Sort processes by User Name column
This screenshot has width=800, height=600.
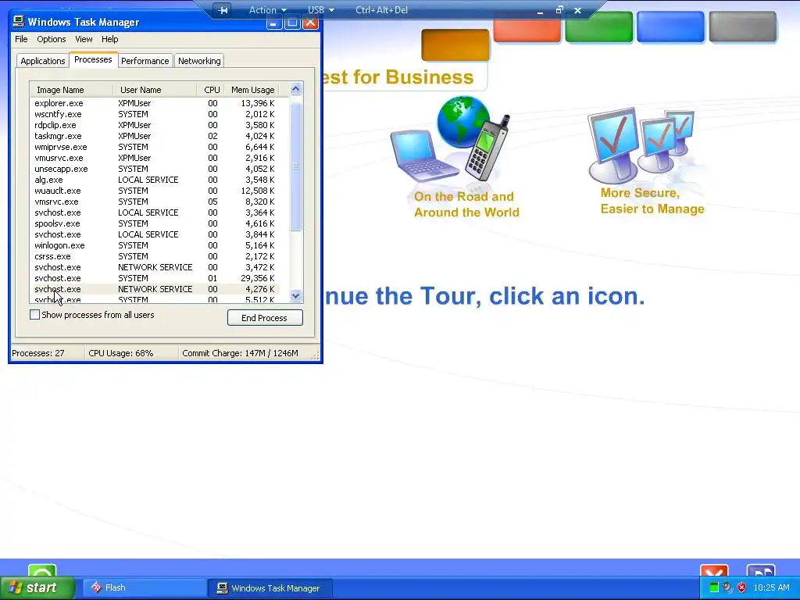155,90
